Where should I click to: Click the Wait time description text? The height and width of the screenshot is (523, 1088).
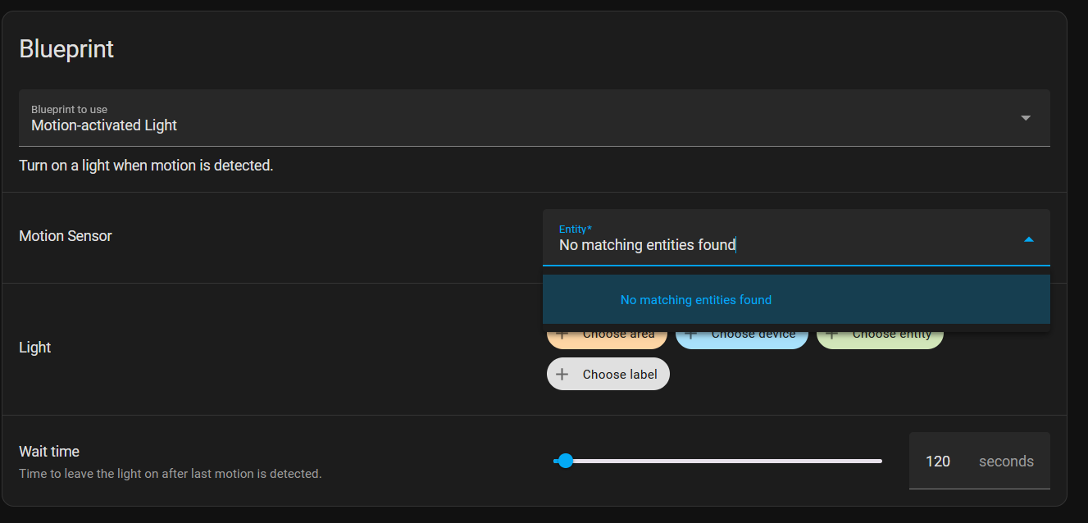click(171, 474)
